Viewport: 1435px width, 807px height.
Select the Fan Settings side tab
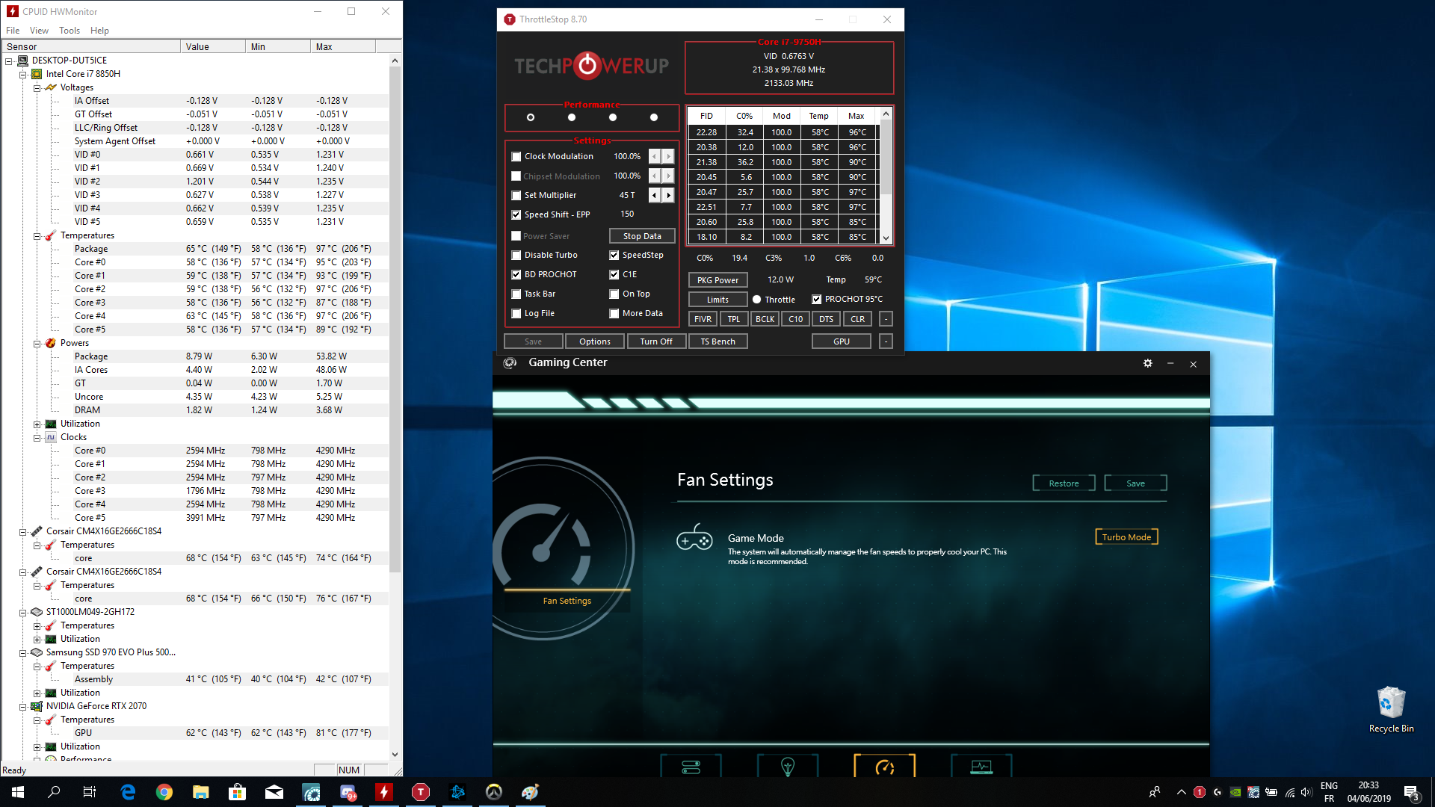coord(567,601)
